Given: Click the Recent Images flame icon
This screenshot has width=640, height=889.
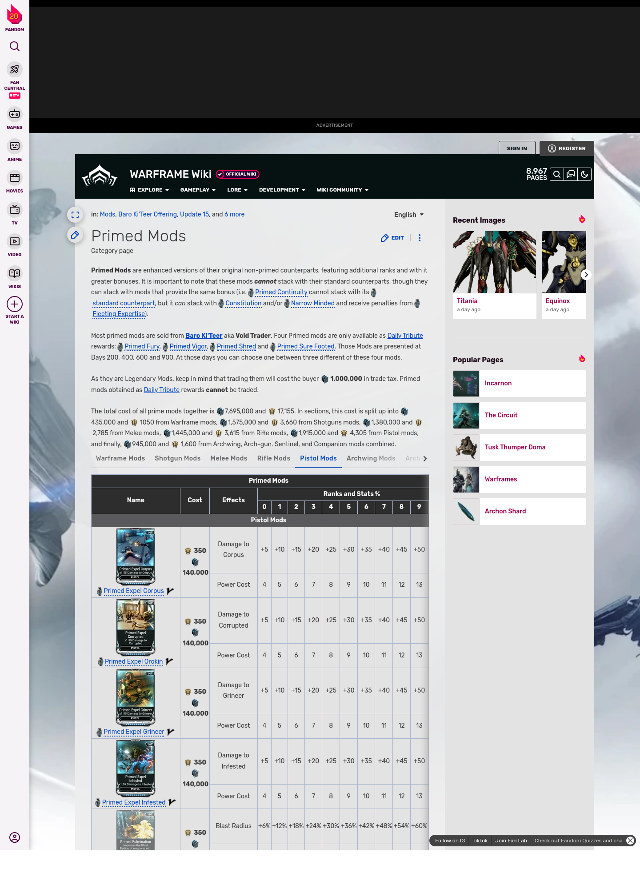Looking at the screenshot, I should pos(582,219).
